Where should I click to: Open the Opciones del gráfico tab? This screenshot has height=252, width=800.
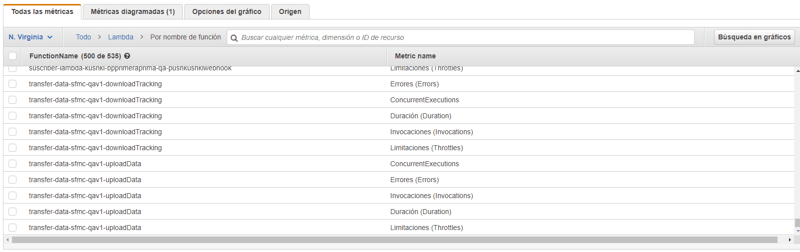click(x=227, y=11)
